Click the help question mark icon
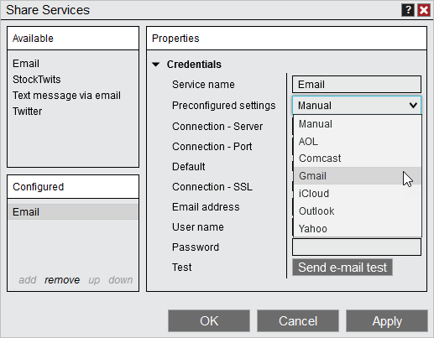The image size is (434, 338). [x=408, y=10]
